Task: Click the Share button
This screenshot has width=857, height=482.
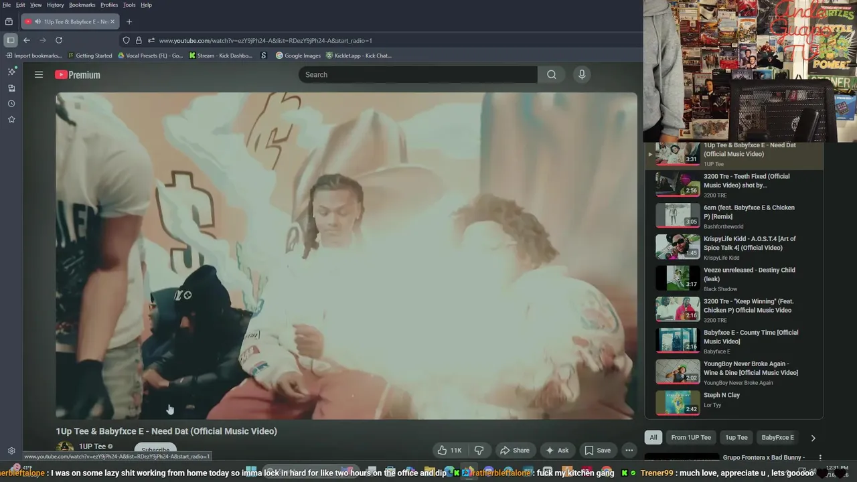Action: point(514,451)
